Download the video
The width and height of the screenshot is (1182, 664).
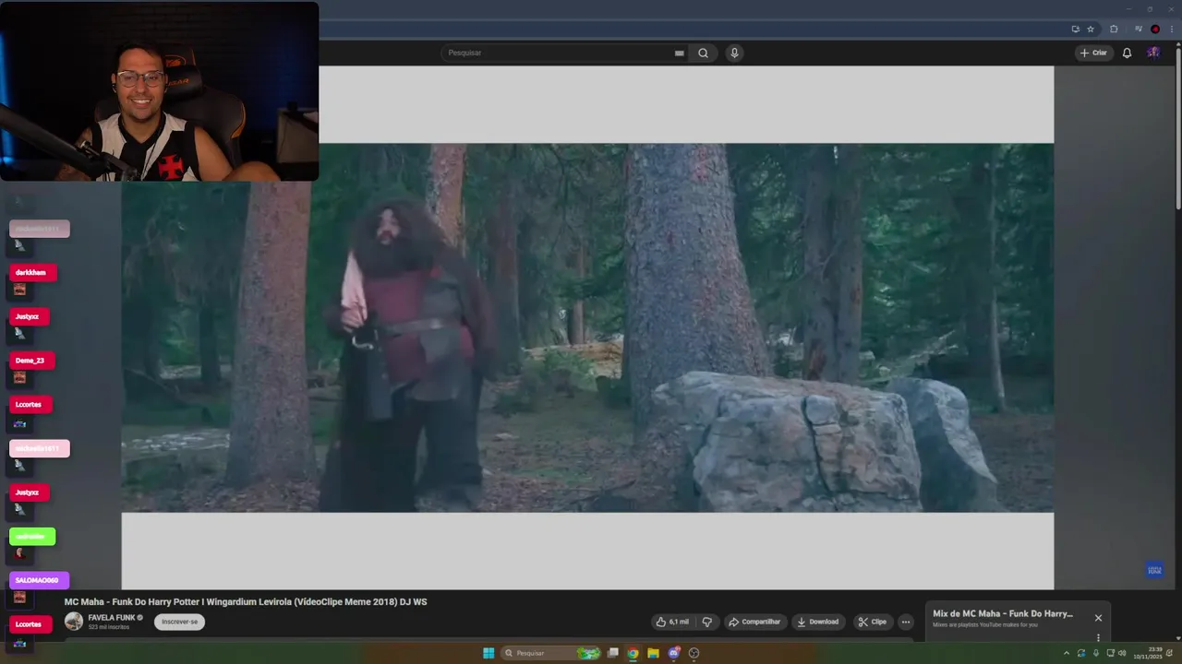[x=818, y=622]
